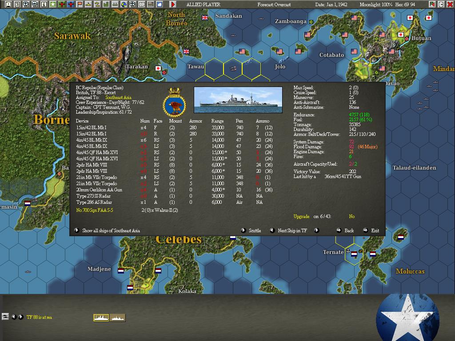Click the red arrow end turn button
Image resolution: width=455 pixels, height=341 pixels.
(x=173, y=4)
